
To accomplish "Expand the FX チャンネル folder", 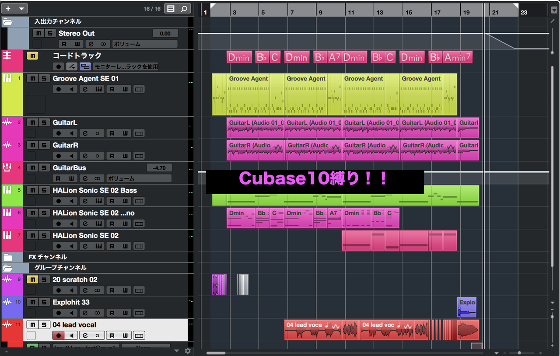I will pos(8,257).
